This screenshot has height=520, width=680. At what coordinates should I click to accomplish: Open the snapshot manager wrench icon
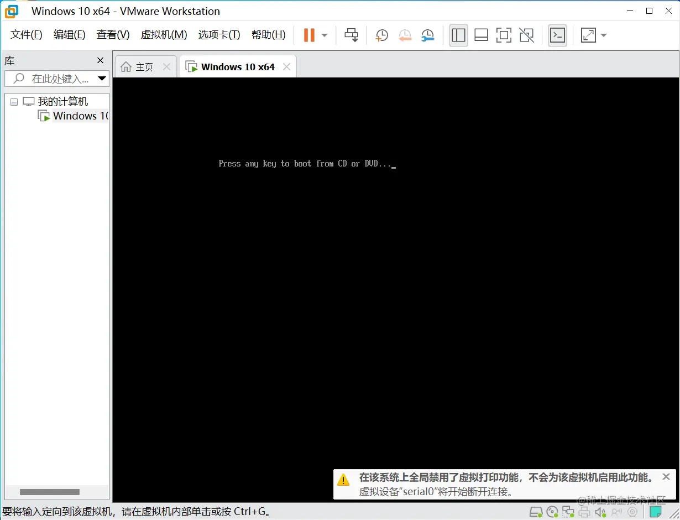click(427, 35)
